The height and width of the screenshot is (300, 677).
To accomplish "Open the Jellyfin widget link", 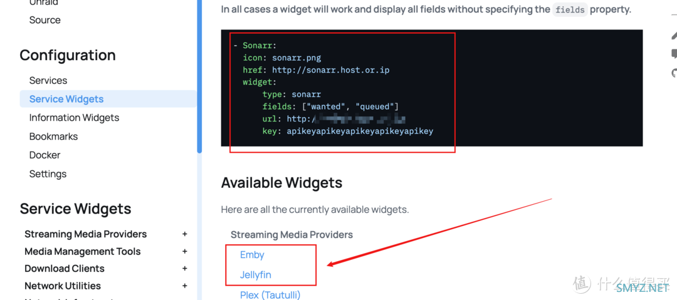I will pos(256,274).
